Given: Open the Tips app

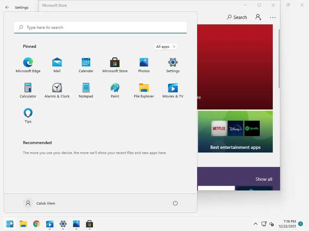Looking at the screenshot, I should [28, 116].
